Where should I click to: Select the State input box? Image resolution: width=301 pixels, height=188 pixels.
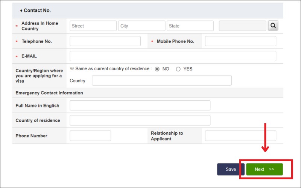click(190, 26)
